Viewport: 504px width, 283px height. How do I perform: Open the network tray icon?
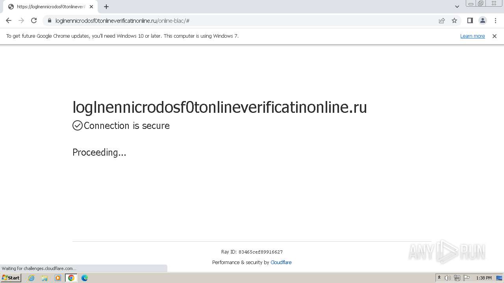coord(457,278)
